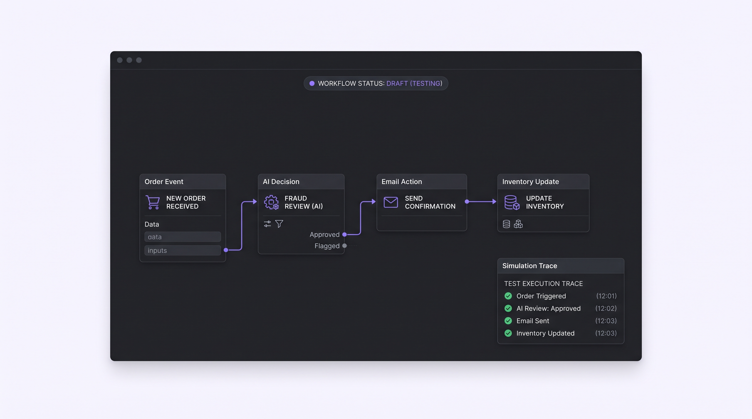Click the 'Inventory Updated' trace entry
Viewport: 752px width, 419px height.
click(x=545, y=333)
